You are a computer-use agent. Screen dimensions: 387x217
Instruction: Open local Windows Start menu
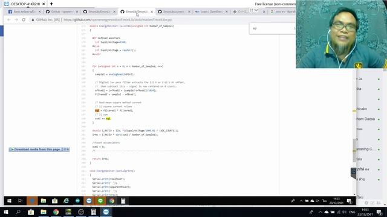point(6,212)
